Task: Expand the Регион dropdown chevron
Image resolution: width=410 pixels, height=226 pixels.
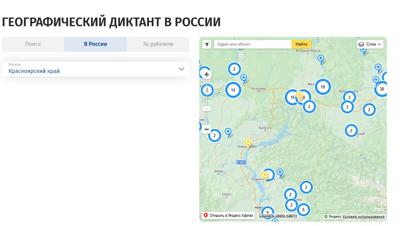Action: tap(181, 69)
